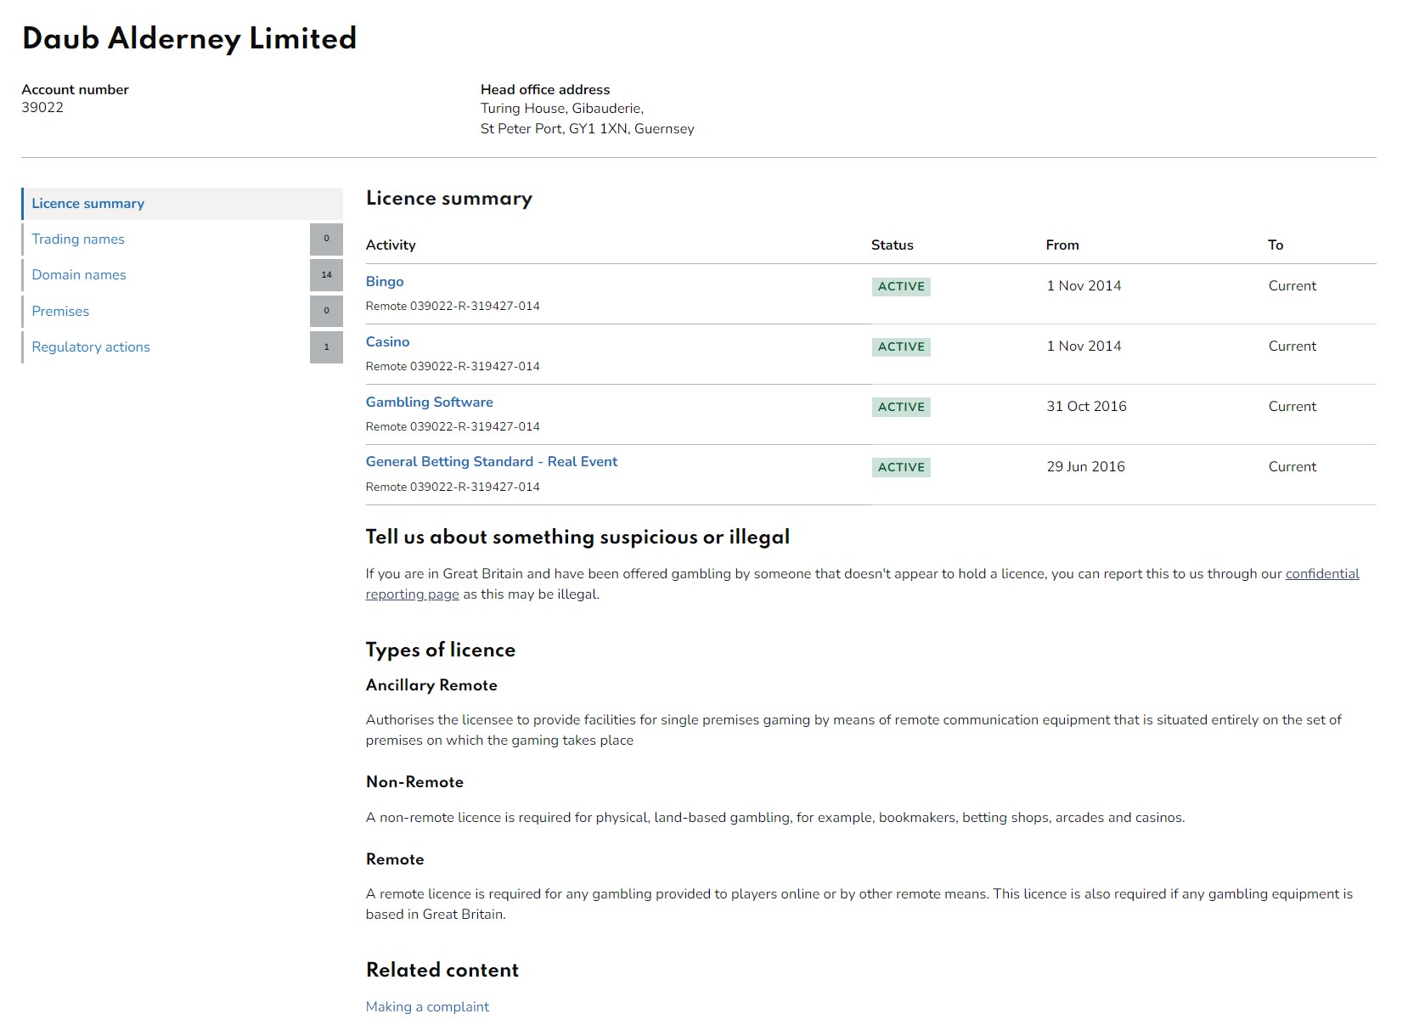
Task: Click Current in the Bingo row
Action: click(x=1293, y=286)
